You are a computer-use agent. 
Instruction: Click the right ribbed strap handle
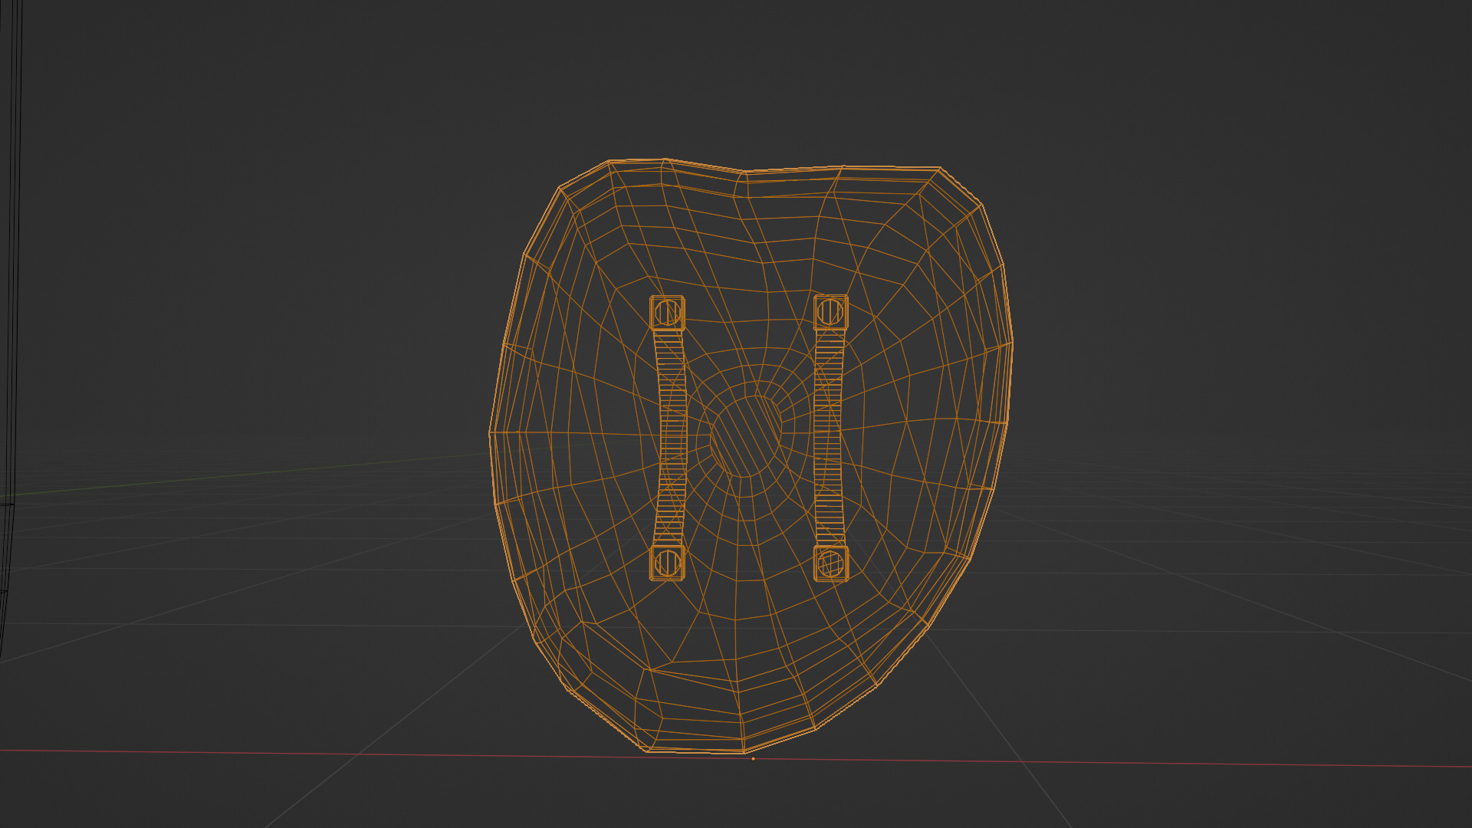[828, 437]
